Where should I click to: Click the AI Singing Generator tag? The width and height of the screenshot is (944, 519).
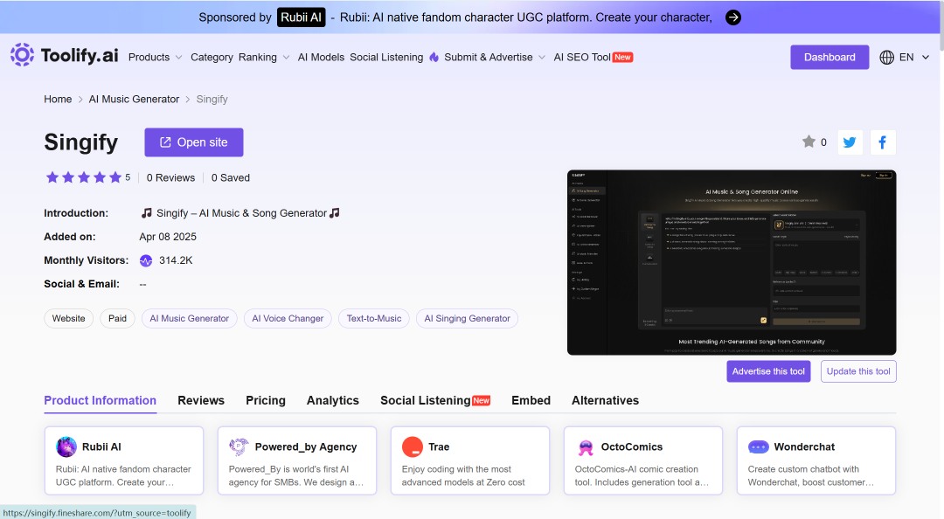coord(467,319)
